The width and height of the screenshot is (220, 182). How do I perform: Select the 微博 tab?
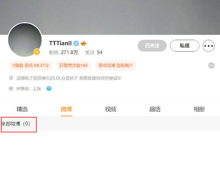click(x=66, y=109)
